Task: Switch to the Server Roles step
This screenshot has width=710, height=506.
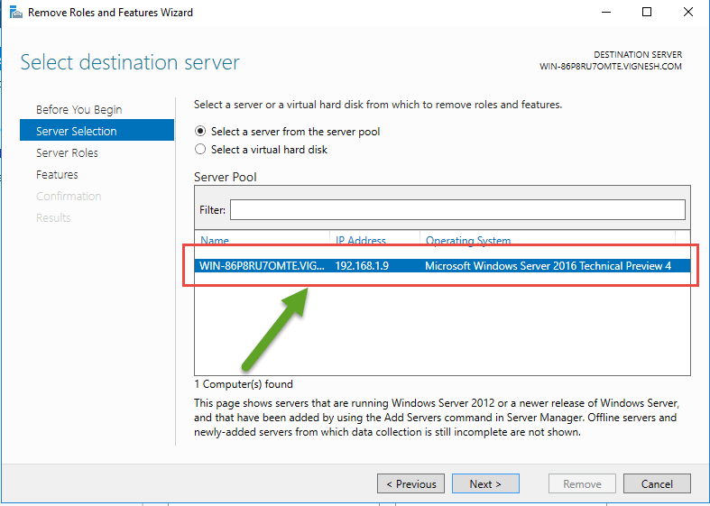Action: 67,153
